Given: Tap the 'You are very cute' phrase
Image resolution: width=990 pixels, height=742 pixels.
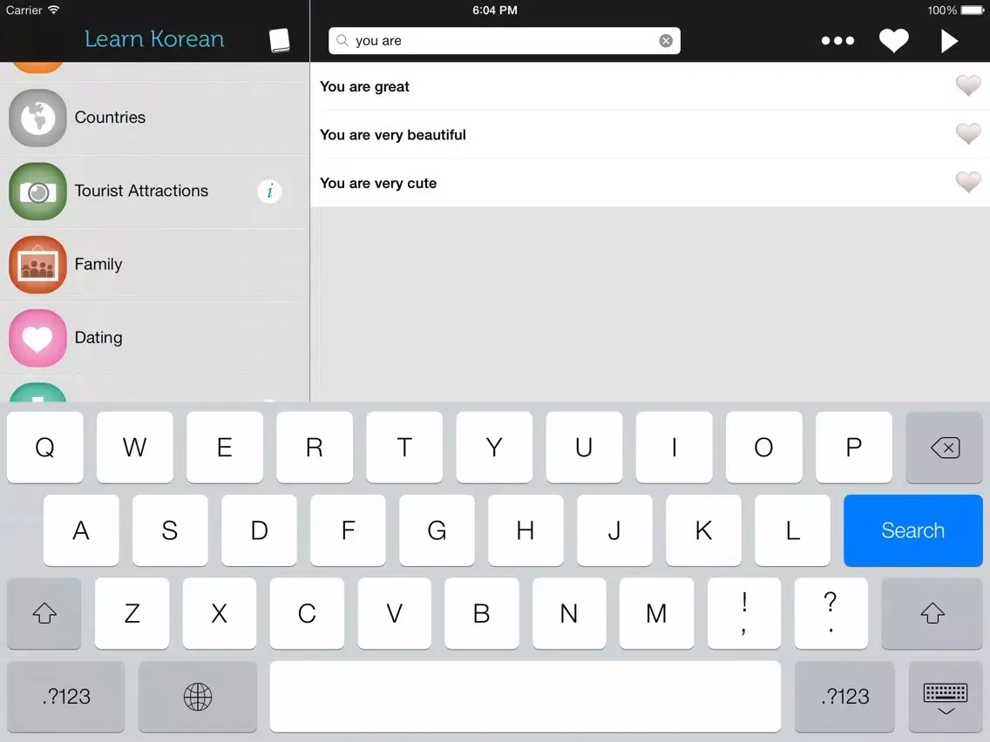Looking at the screenshot, I should pos(378,183).
